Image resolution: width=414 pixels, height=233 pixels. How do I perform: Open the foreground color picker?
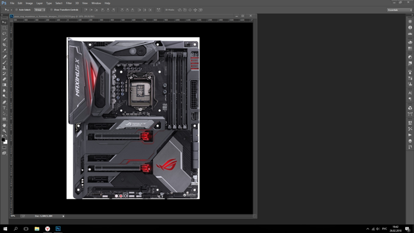point(3,139)
